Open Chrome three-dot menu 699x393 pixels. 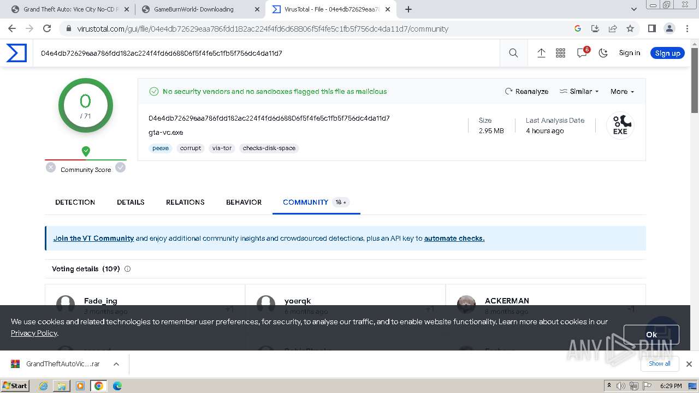point(686,28)
